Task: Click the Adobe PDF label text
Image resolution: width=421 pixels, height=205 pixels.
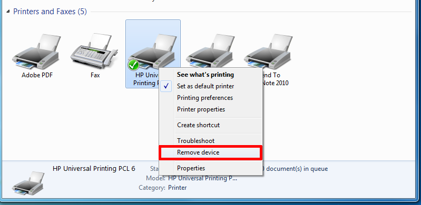Action: [x=37, y=75]
